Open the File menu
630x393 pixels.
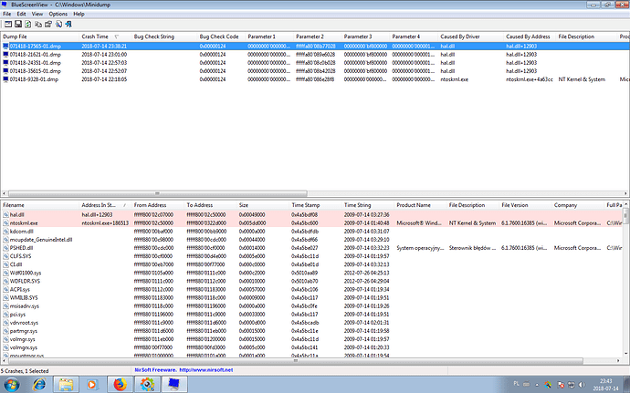point(7,15)
